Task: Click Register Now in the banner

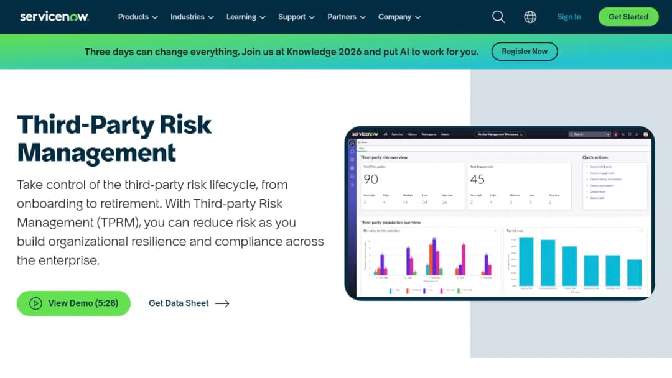Action: (x=525, y=52)
